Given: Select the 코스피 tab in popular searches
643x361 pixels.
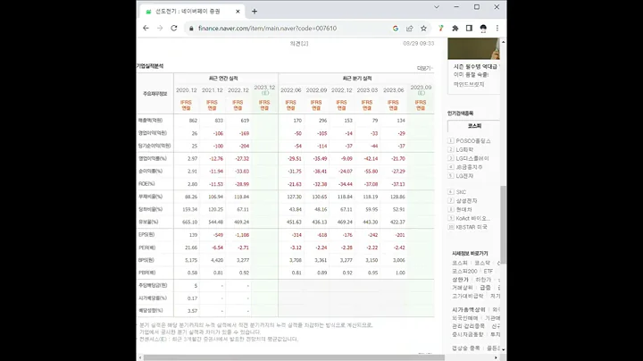Looking at the screenshot, I should (474, 126).
